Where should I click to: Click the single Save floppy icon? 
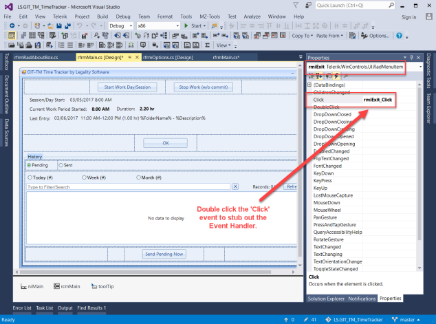[59, 26]
